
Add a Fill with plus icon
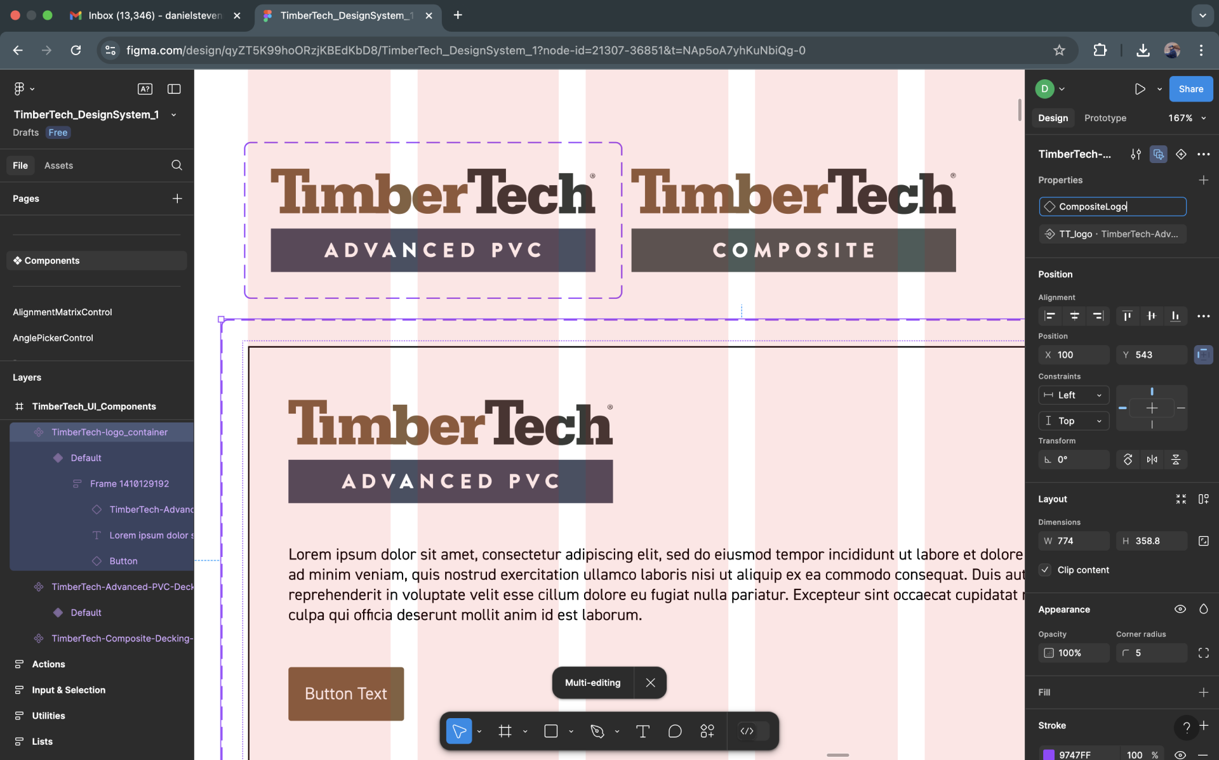point(1203,693)
